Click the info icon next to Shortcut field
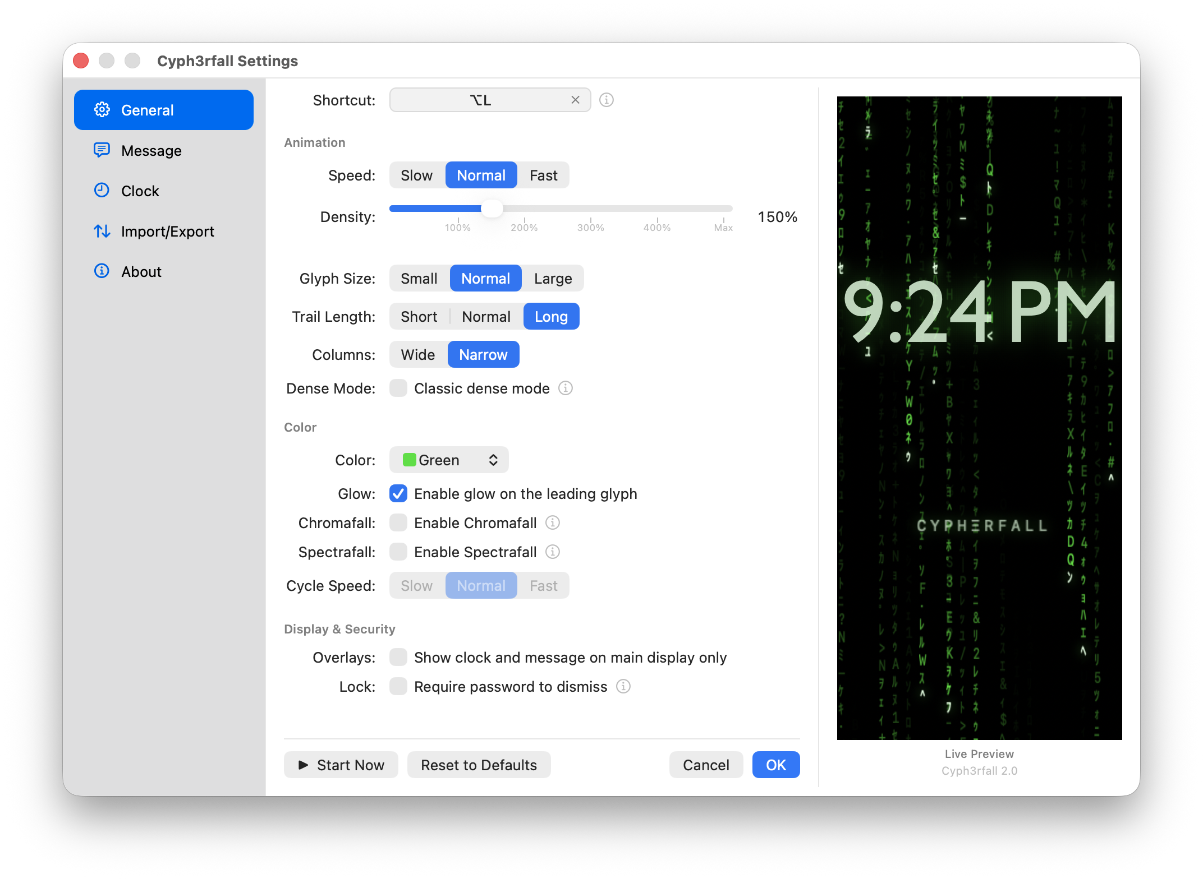This screenshot has height=879, width=1203. pos(607,100)
